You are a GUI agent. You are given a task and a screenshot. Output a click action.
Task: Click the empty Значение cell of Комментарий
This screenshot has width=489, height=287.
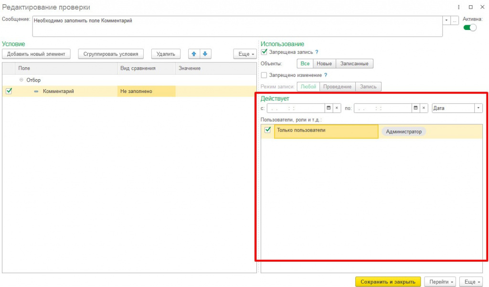click(216, 91)
